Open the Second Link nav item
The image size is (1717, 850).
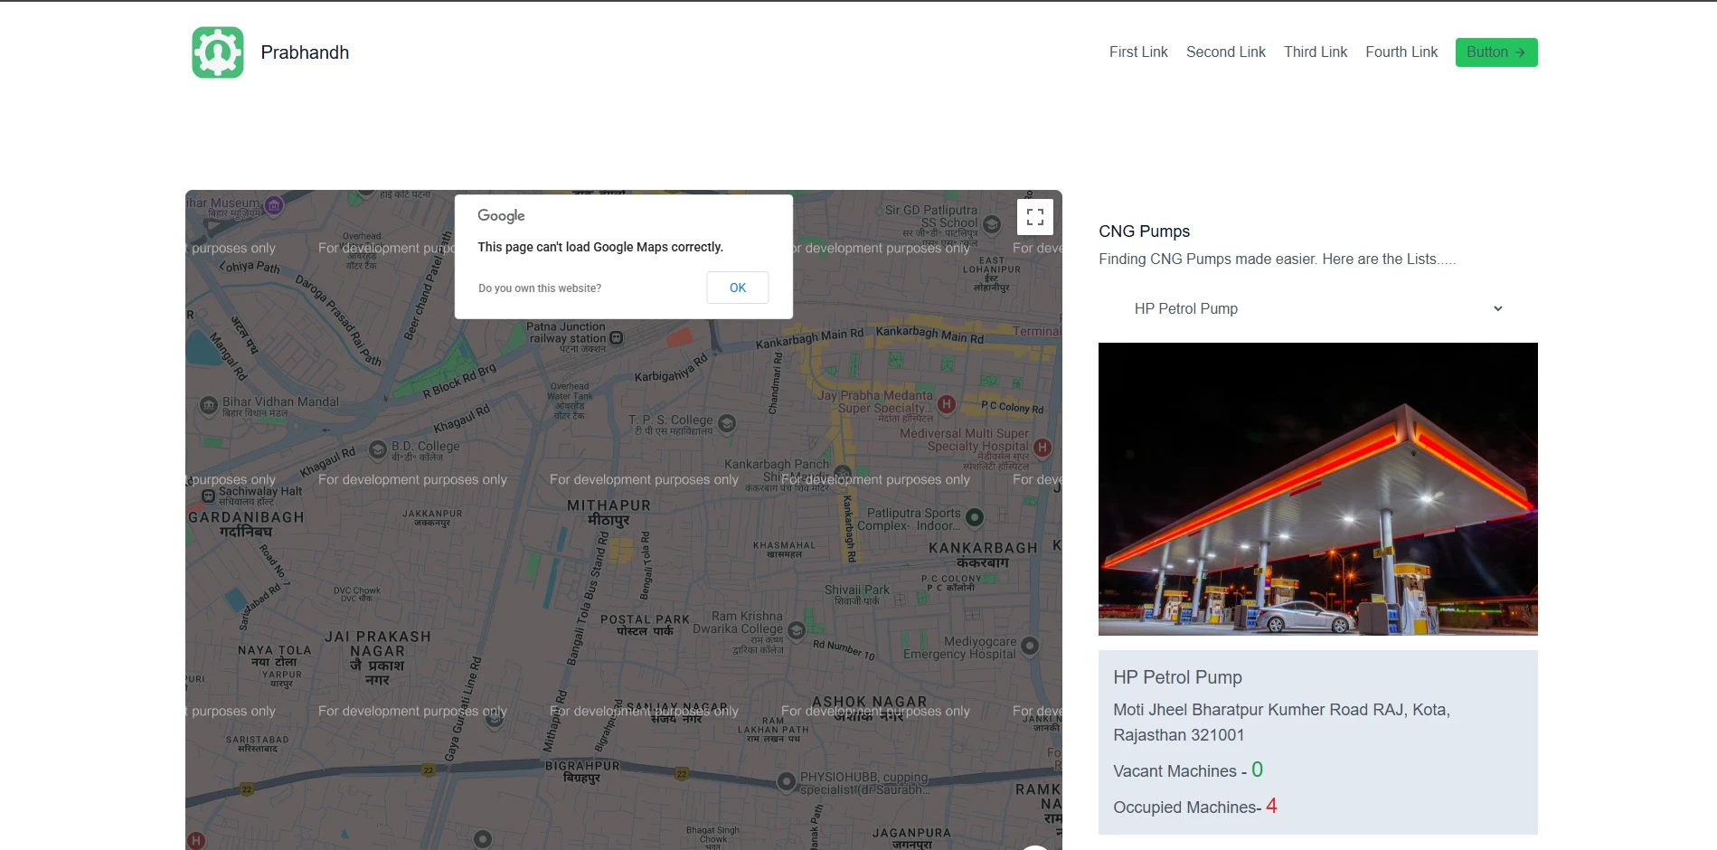1226,52
